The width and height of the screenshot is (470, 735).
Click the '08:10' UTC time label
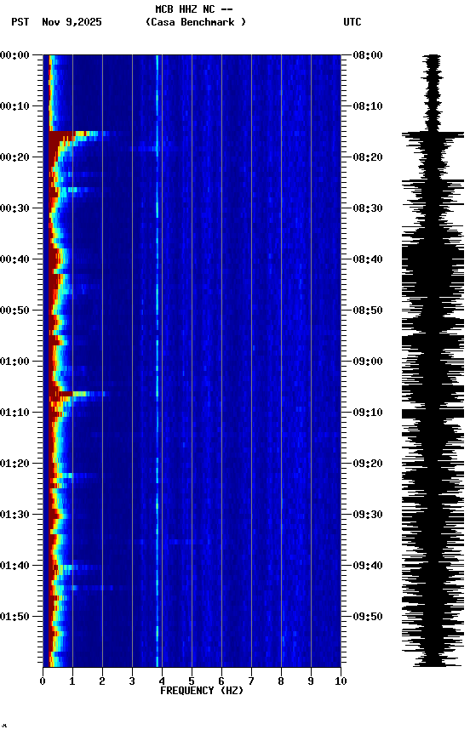[x=368, y=106]
